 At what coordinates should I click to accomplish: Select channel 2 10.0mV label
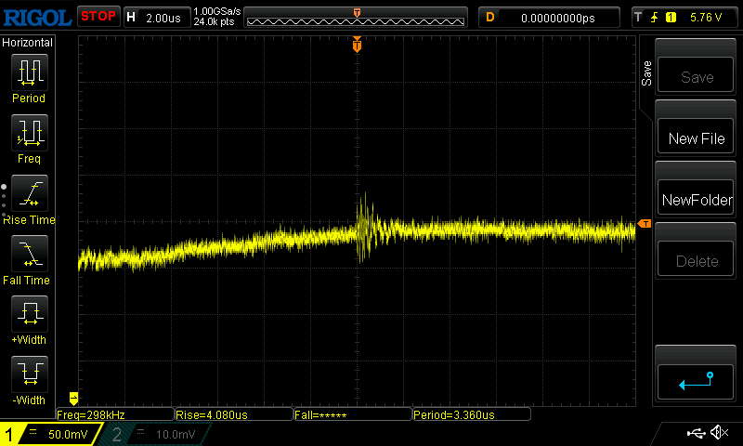pos(156,434)
